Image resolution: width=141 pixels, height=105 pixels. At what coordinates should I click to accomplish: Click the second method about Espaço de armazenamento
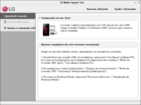pyautogui.click(x=85, y=70)
